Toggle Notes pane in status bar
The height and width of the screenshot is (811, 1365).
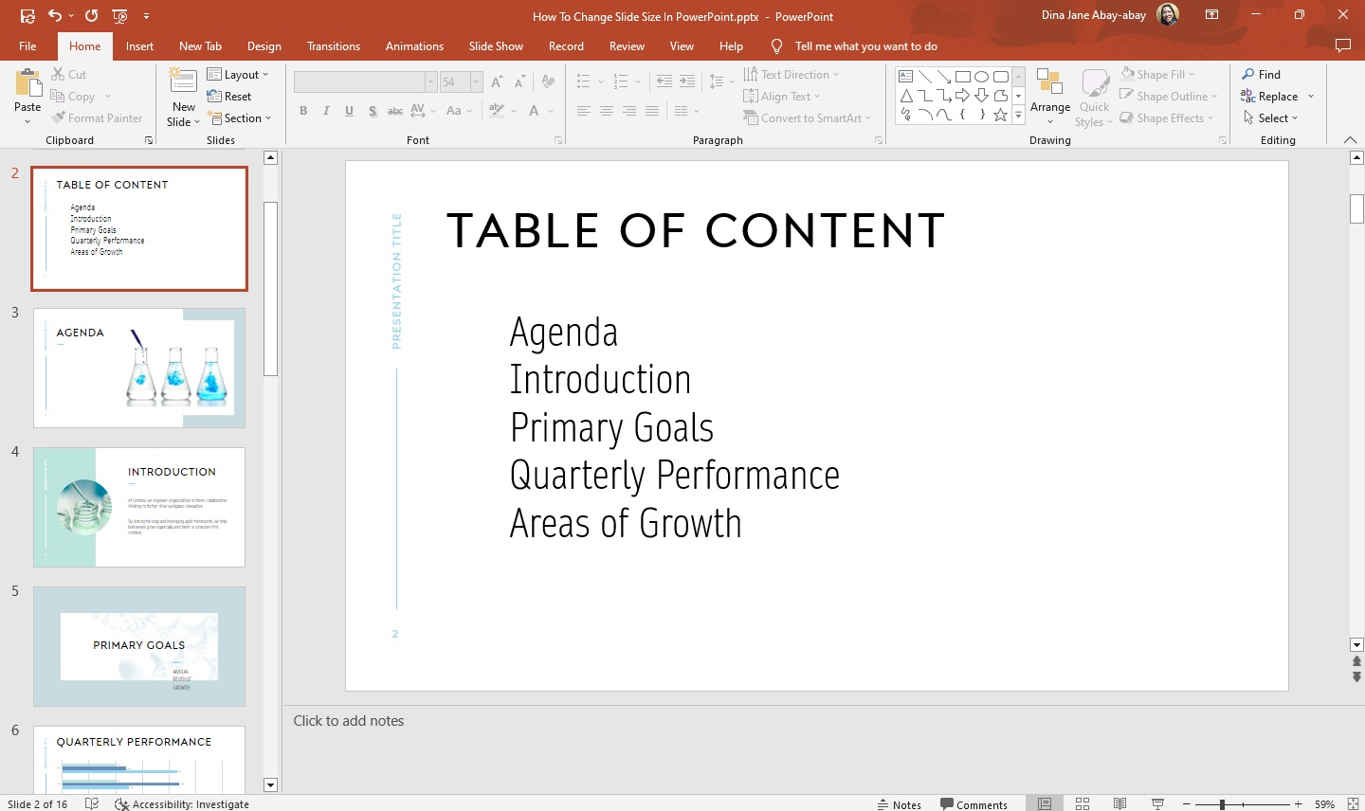tap(899, 804)
